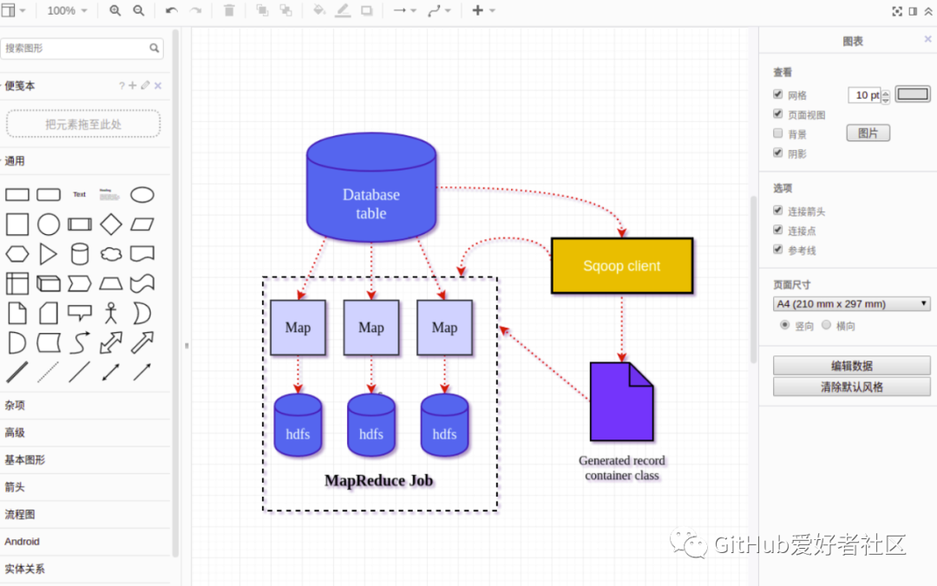Screen dimensions: 937x586
Task: Select the 横向 landscape radio button
Action: (826, 325)
